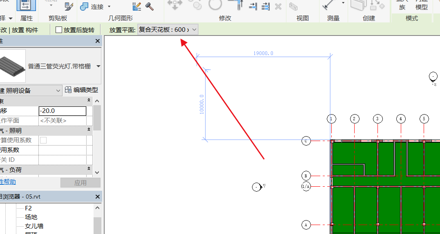Select the F2 view in Project Browser
The width and height of the screenshot is (440, 234).
point(29,208)
